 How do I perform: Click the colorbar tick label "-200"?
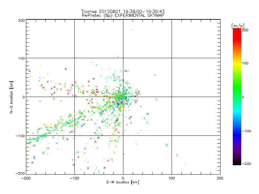point(247,164)
